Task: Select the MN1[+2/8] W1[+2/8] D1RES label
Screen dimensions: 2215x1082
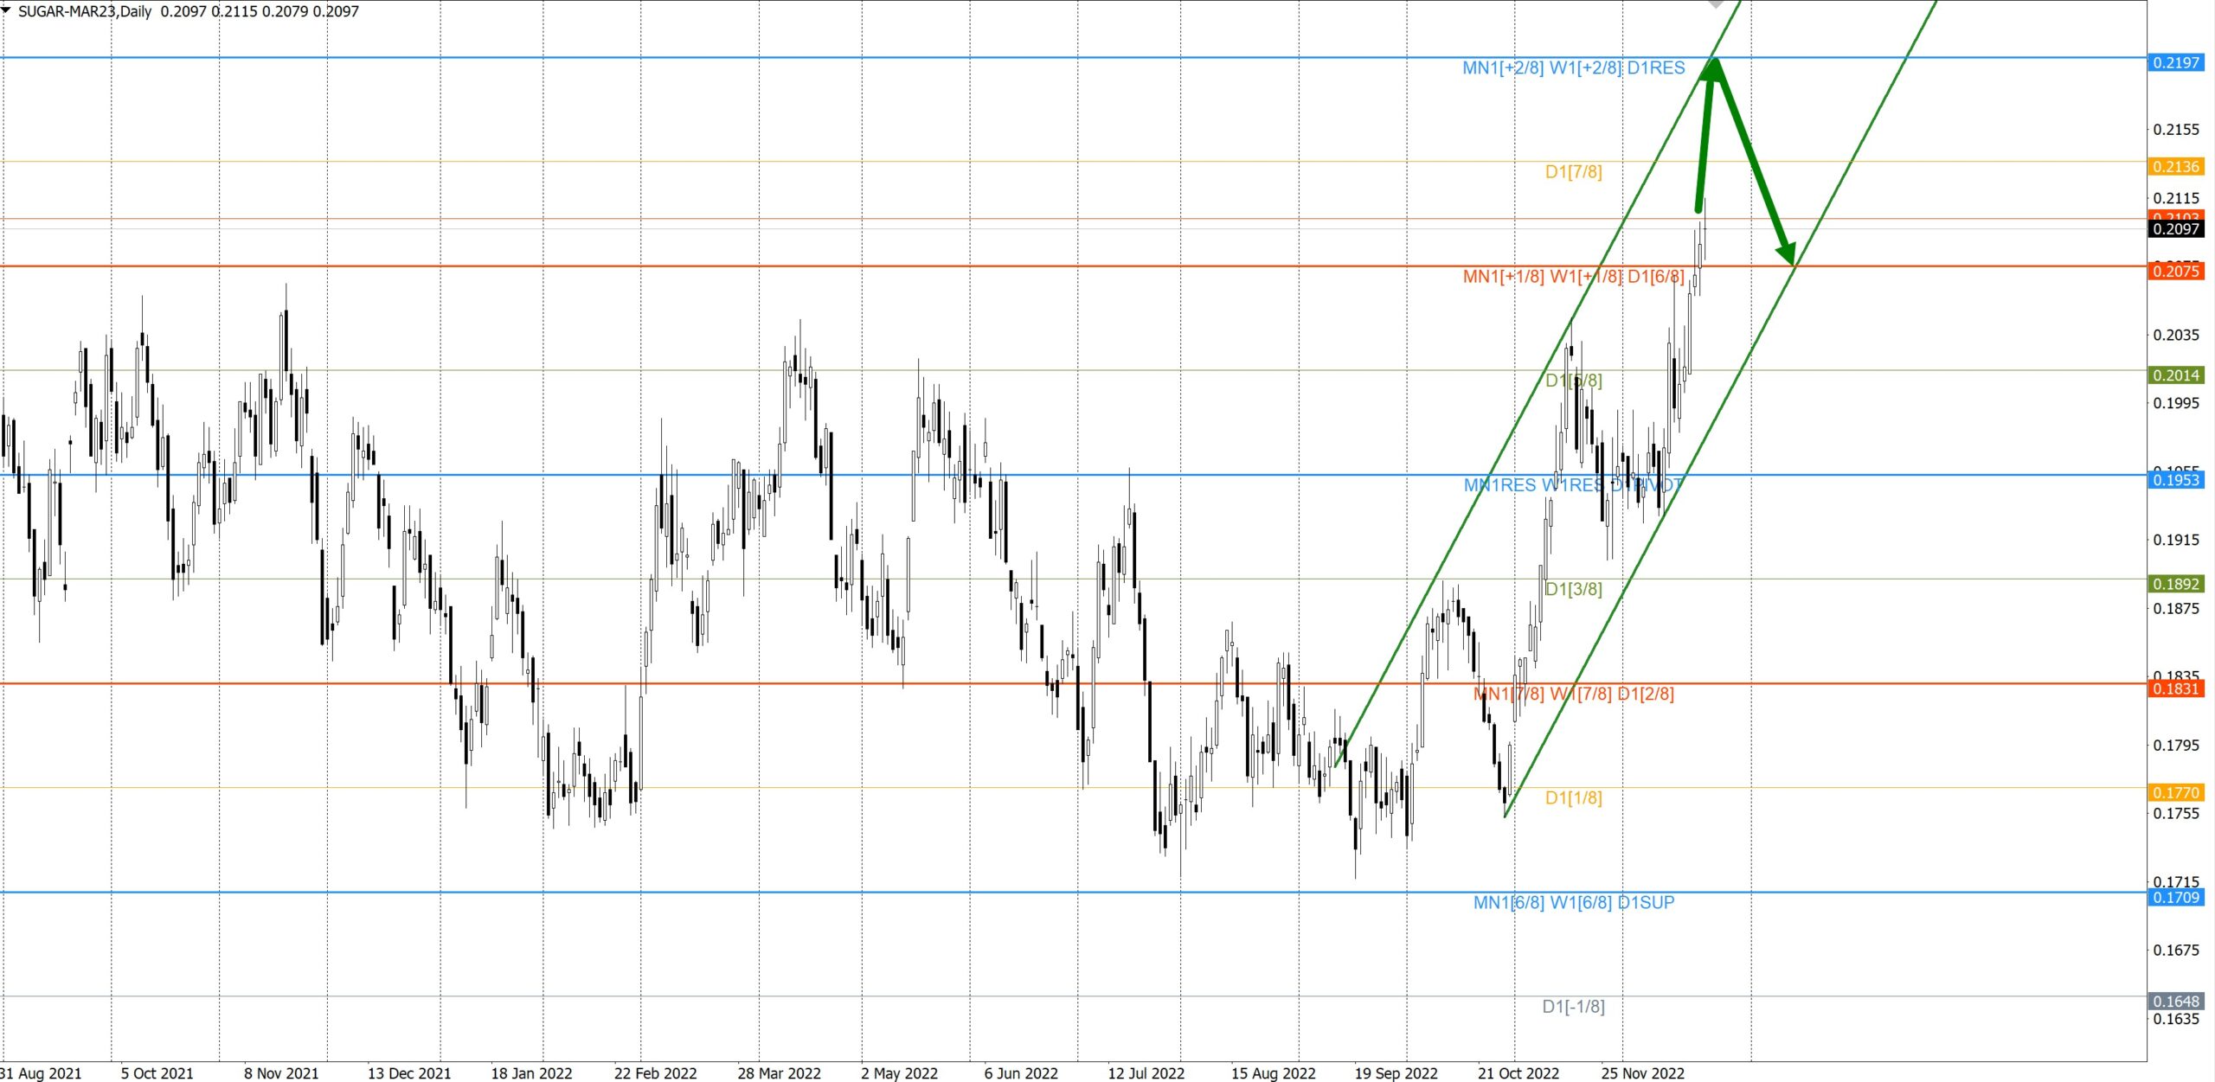Action: 1573,67
